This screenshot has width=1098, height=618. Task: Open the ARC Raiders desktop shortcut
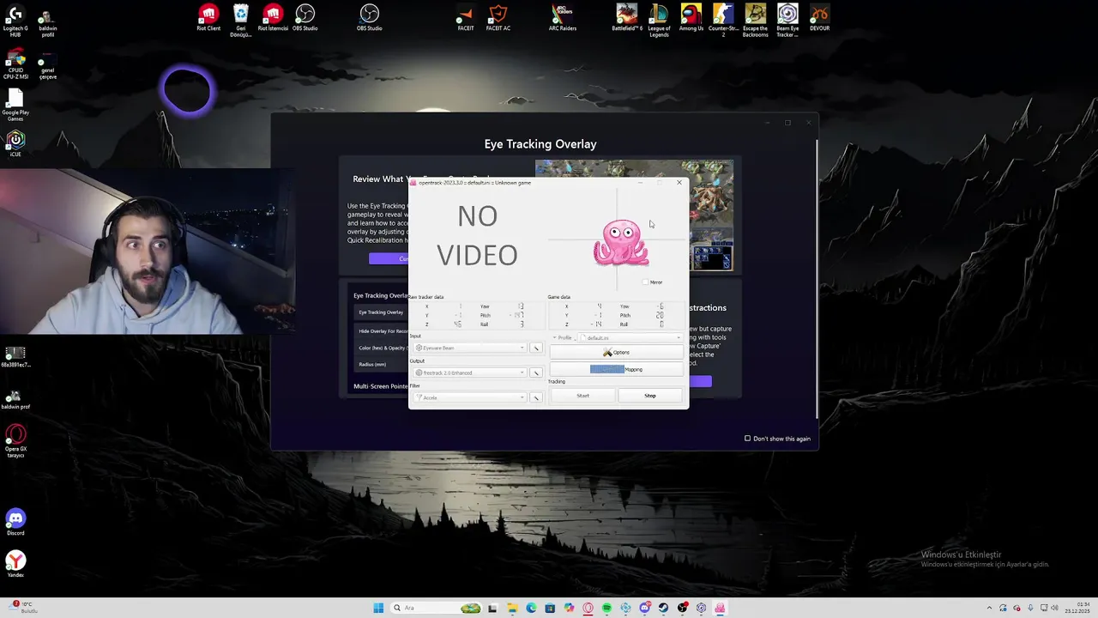[x=563, y=18]
